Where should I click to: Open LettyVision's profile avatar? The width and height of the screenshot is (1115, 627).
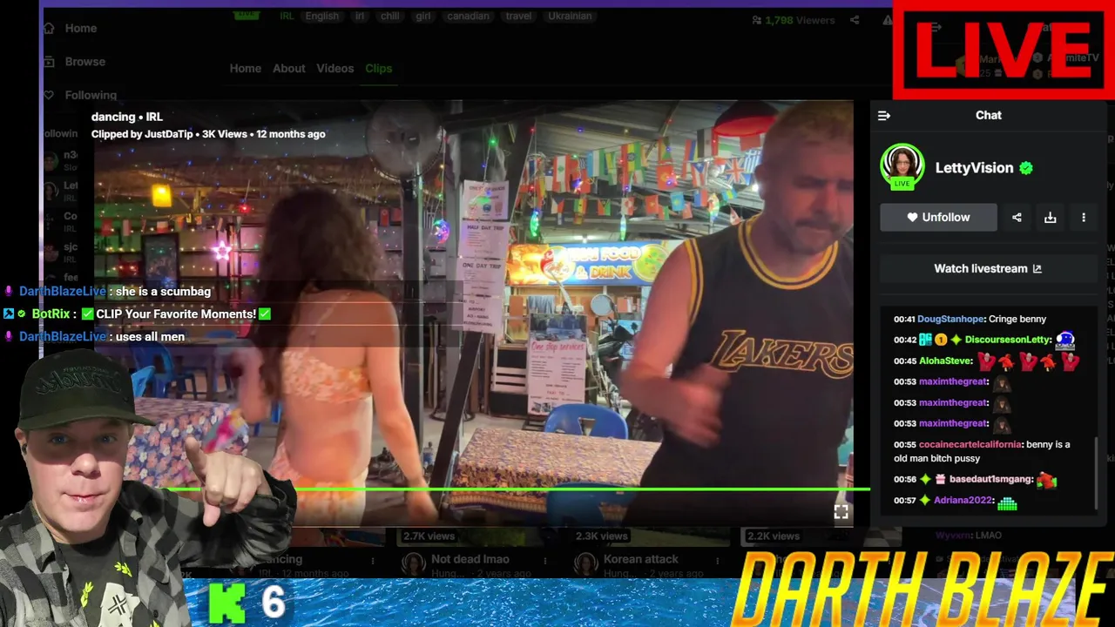coord(902,166)
